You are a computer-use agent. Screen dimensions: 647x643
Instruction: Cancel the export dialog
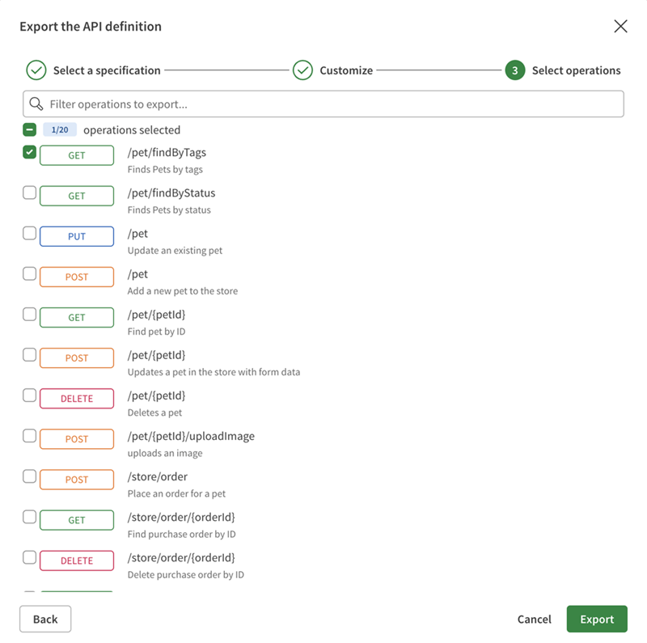pos(535,619)
